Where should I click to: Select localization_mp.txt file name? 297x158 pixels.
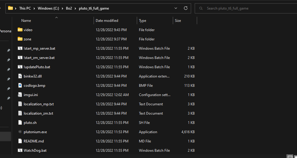coord(39,104)
